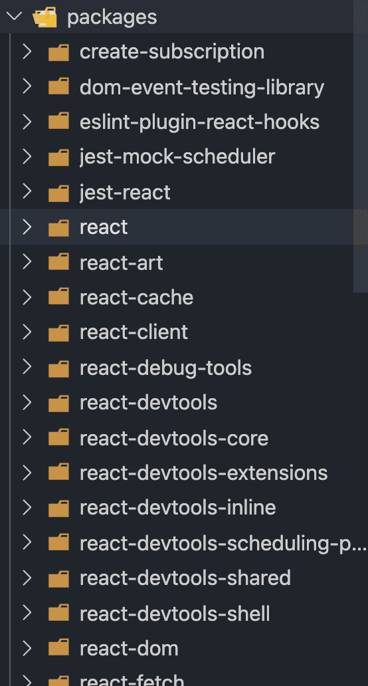Click the react-dom folder icon

point(58,648)
